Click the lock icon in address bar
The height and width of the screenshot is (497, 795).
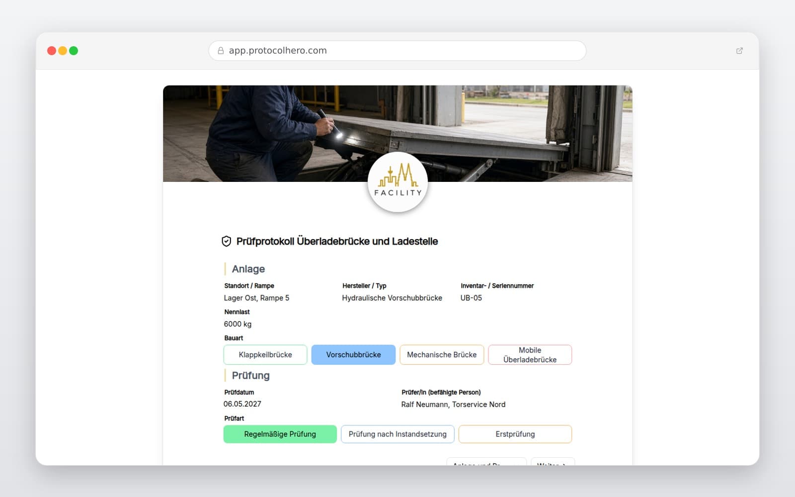(221, 51)
